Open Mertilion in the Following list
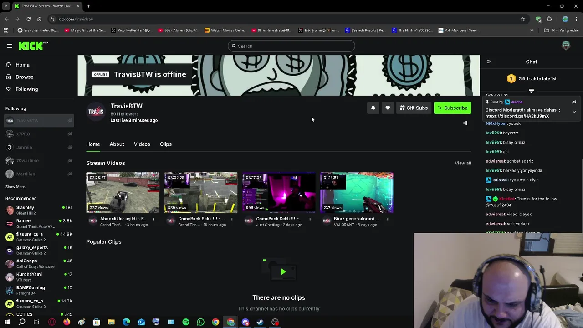This screenshot has height=328, width=583. click(39, 174)
